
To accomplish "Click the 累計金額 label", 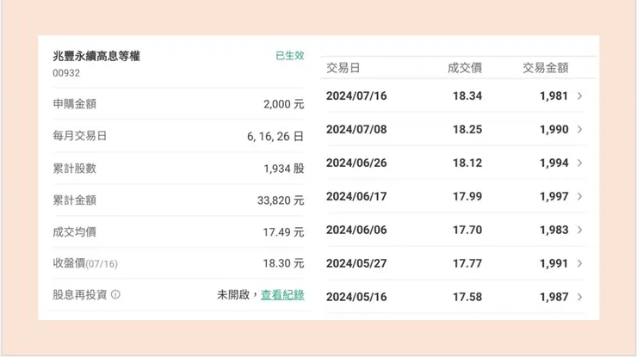I will pyautogui.click(x=74, y=200).
